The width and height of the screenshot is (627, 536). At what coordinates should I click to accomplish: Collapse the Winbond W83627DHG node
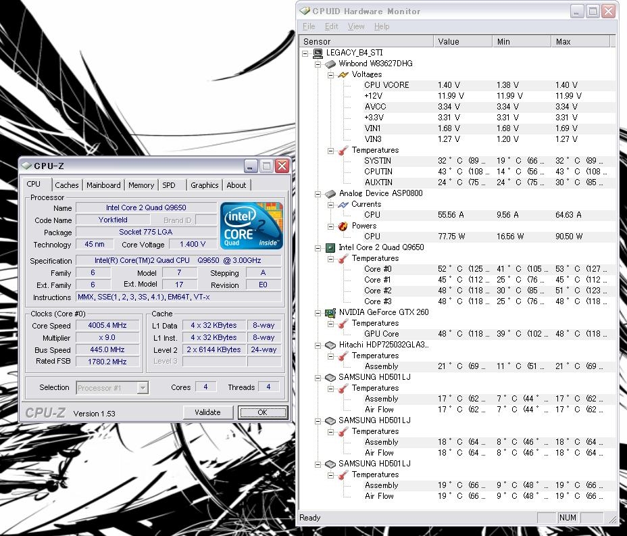point(318,64)
